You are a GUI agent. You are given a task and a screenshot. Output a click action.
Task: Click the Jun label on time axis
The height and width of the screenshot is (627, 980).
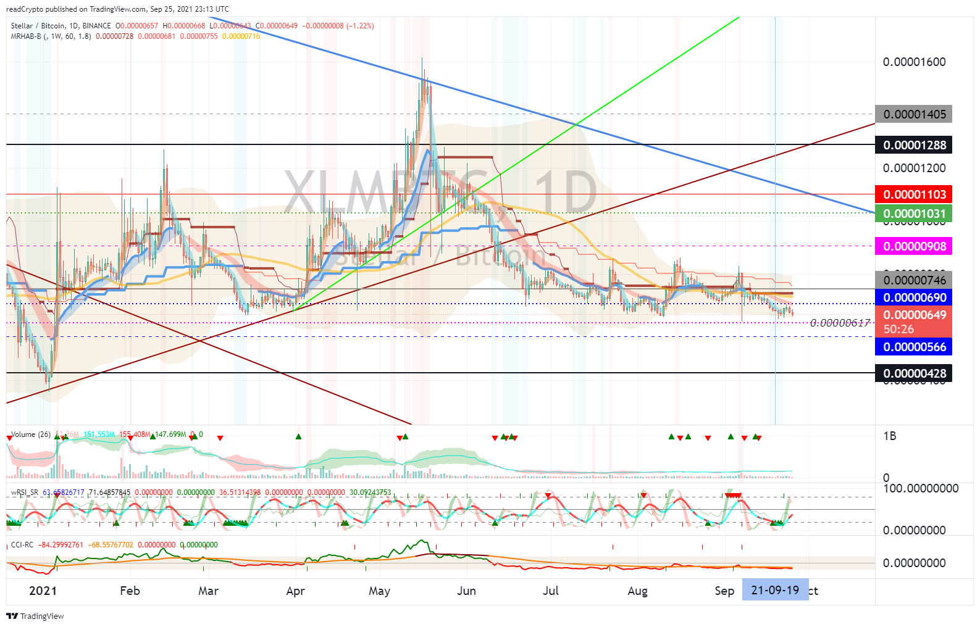click(467, 591)
